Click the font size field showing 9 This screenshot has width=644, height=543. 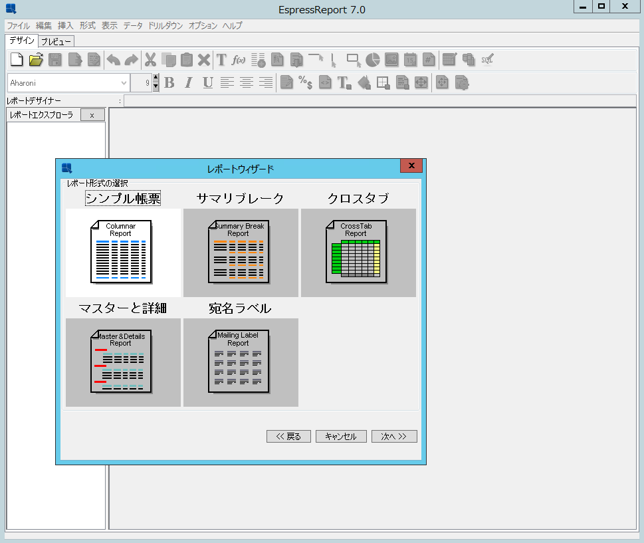coord(142,83)
